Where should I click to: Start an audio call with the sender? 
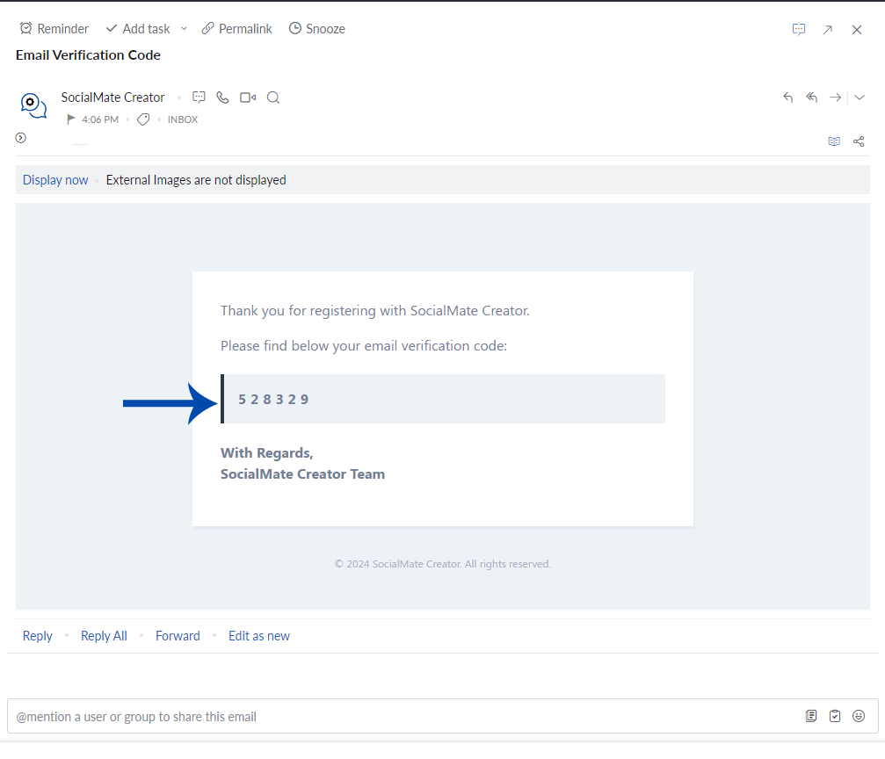[223, 98]
